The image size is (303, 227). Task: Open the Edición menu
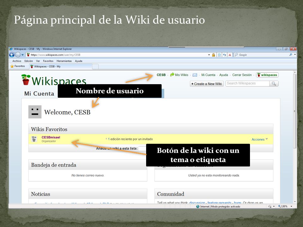tap(29, 61)
